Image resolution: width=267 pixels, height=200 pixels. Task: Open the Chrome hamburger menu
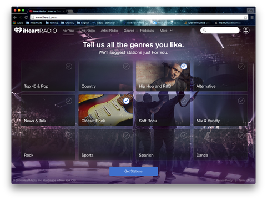[x=252, y=17]
